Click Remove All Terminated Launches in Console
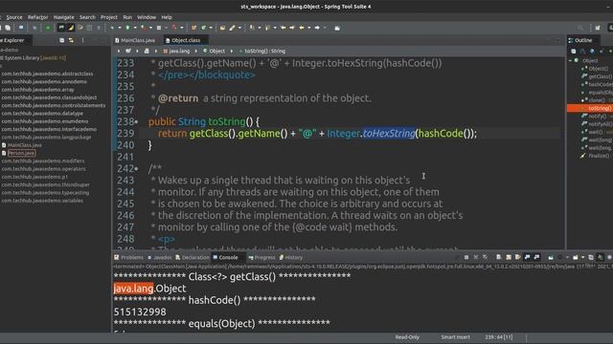The height and width of the screenshot is (344, 613). pos(486,257)
